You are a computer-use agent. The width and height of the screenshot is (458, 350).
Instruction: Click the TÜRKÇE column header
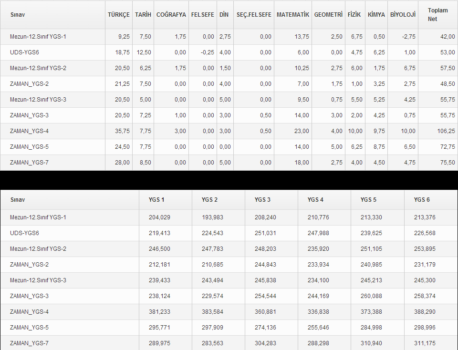pos(119,15)
